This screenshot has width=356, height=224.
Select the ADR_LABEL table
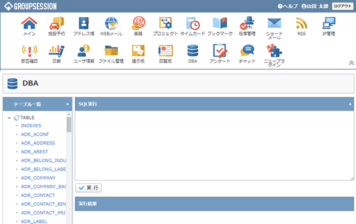pyautogui.click(x=34, y=222)
